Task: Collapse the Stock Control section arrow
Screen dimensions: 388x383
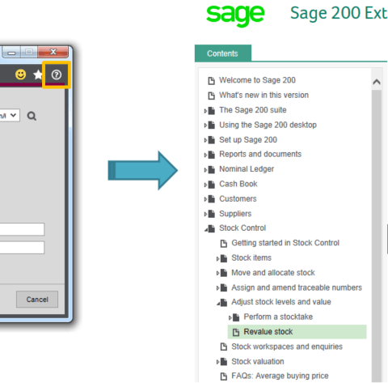Action: pos(206,229)
